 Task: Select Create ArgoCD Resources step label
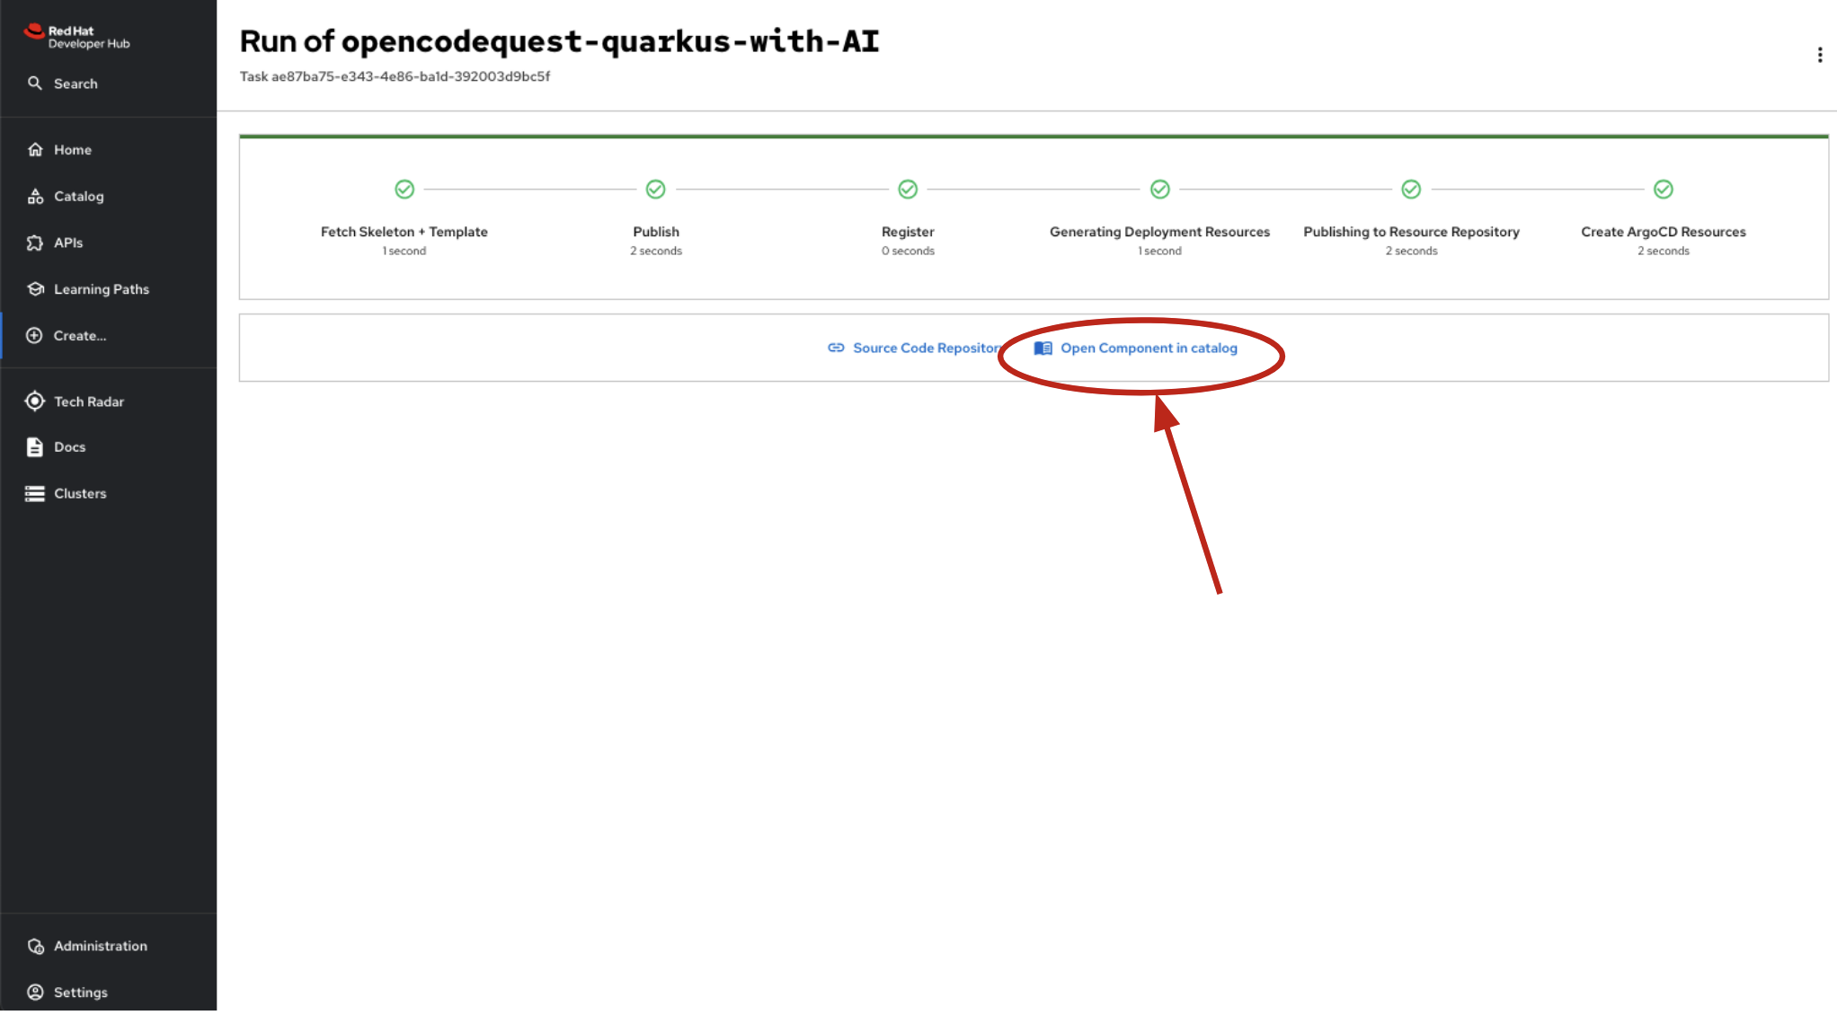point(1664,232)
